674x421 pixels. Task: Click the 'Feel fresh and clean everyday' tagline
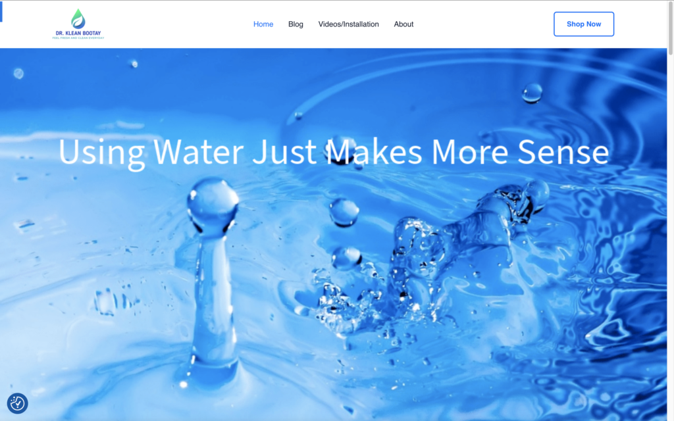pyautogui.click(x=78, y=37)
